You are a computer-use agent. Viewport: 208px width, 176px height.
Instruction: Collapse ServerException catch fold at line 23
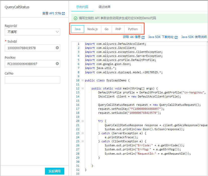point(83,133)
